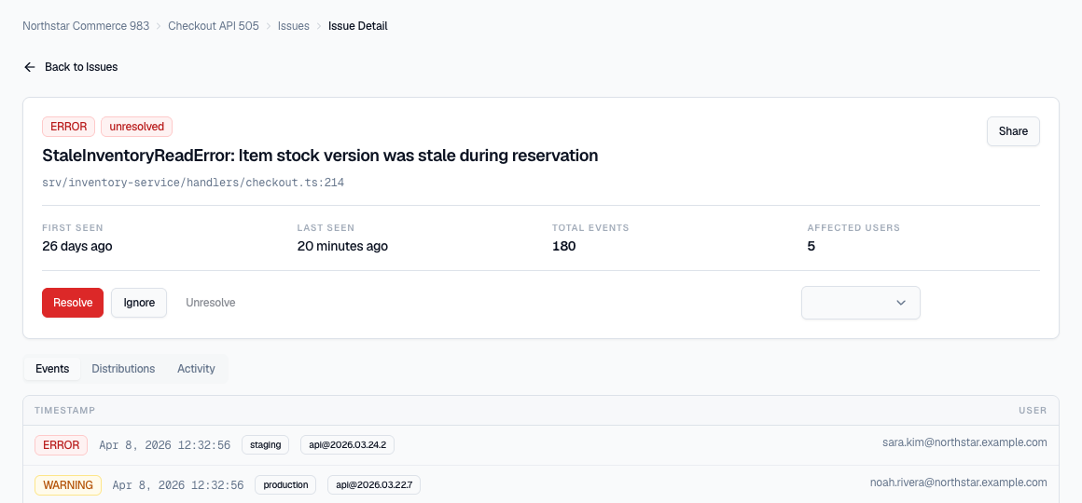The image size is (1082, 503).
Task: Open the Activity tab
Action: [x=196, y=369]
